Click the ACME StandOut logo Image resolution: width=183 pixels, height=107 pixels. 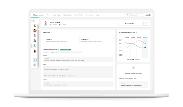point(38,15)
